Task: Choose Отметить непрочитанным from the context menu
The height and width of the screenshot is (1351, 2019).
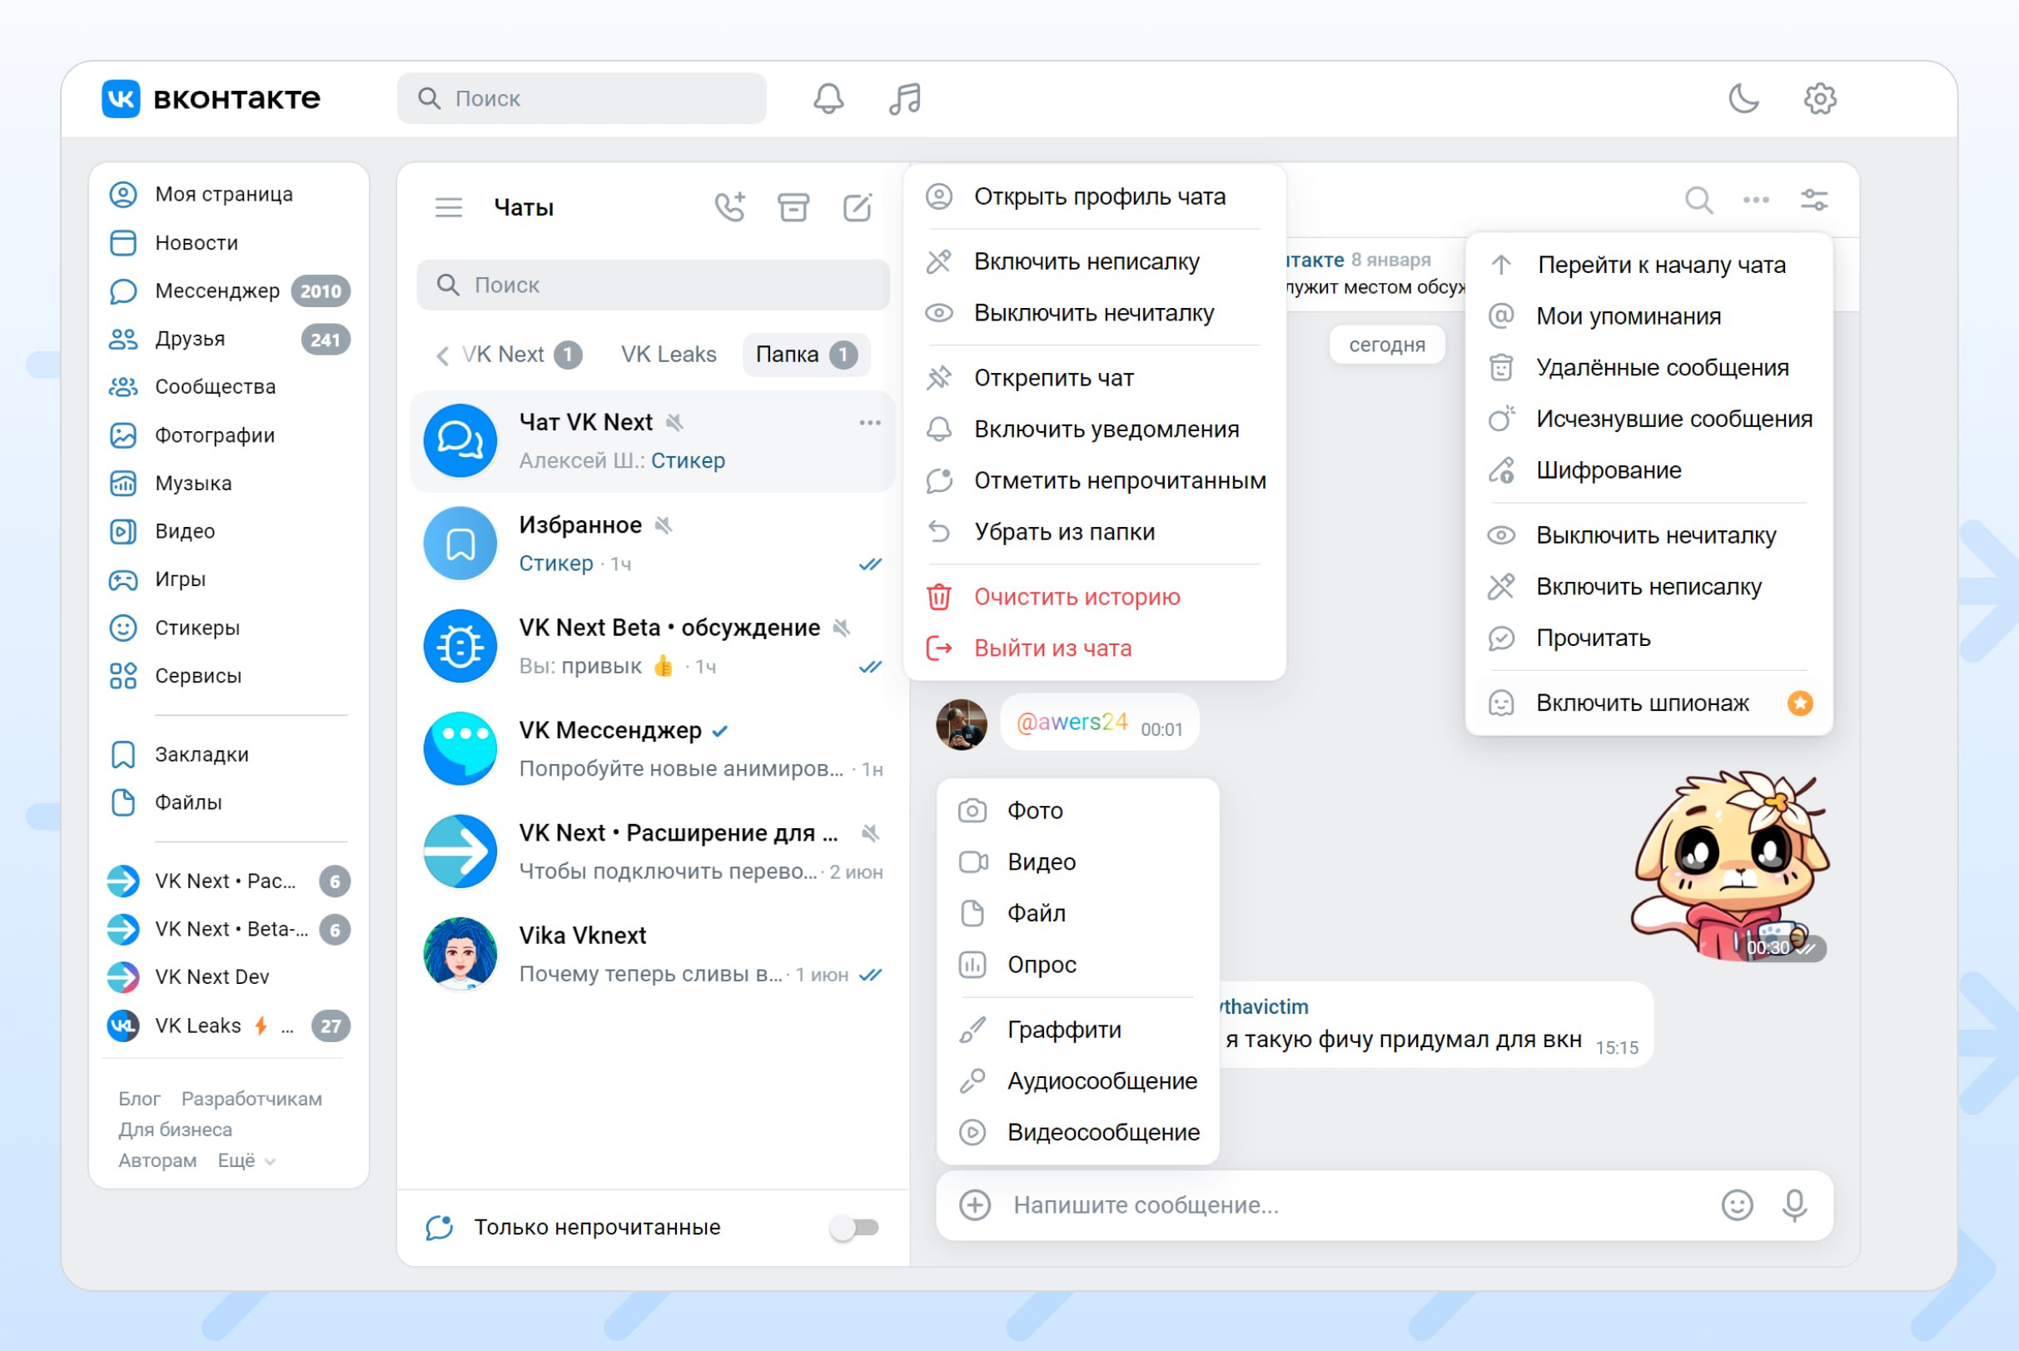Action: (x=1094, y=481)
